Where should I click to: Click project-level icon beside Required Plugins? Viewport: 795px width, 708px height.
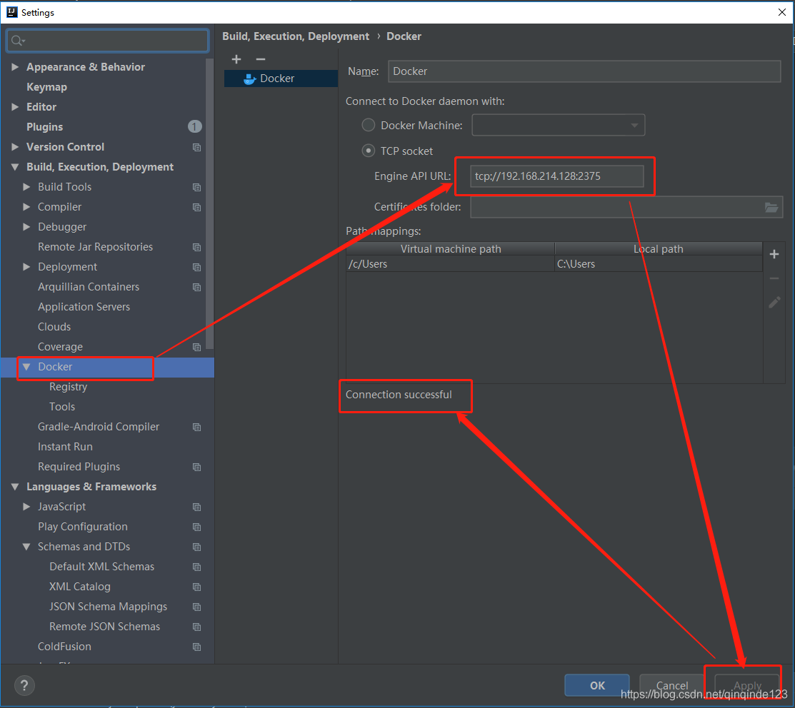(x=196, y=467)
